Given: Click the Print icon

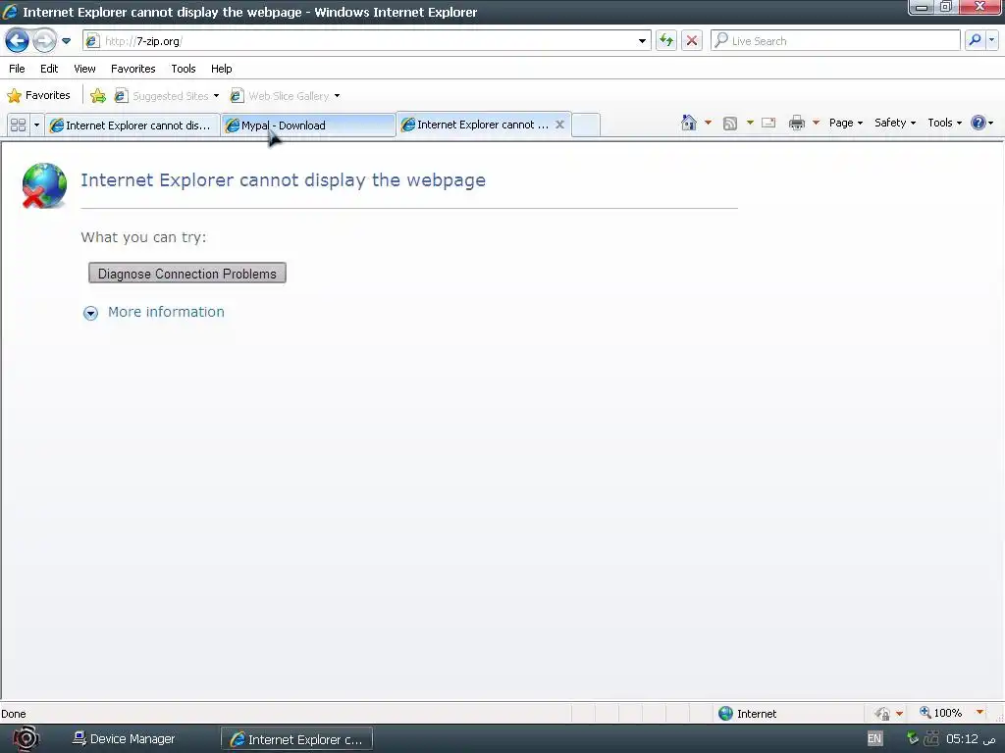Looking at the screenshot, I should (797, 123).
